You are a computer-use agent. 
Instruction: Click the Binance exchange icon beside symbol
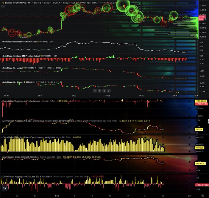[x=3, y=3]
